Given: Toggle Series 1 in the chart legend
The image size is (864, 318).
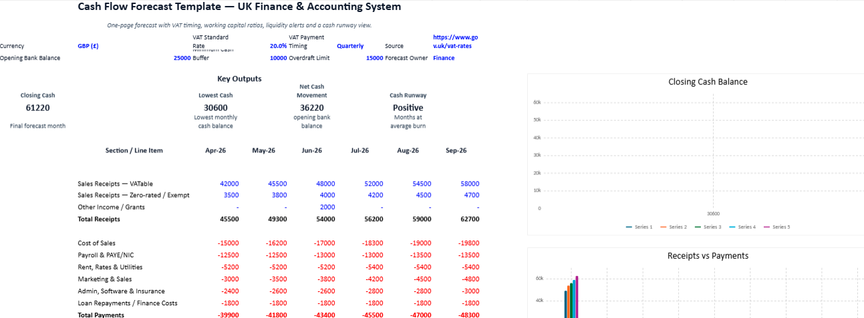Looking at the screenshot, I should (639, 227).
